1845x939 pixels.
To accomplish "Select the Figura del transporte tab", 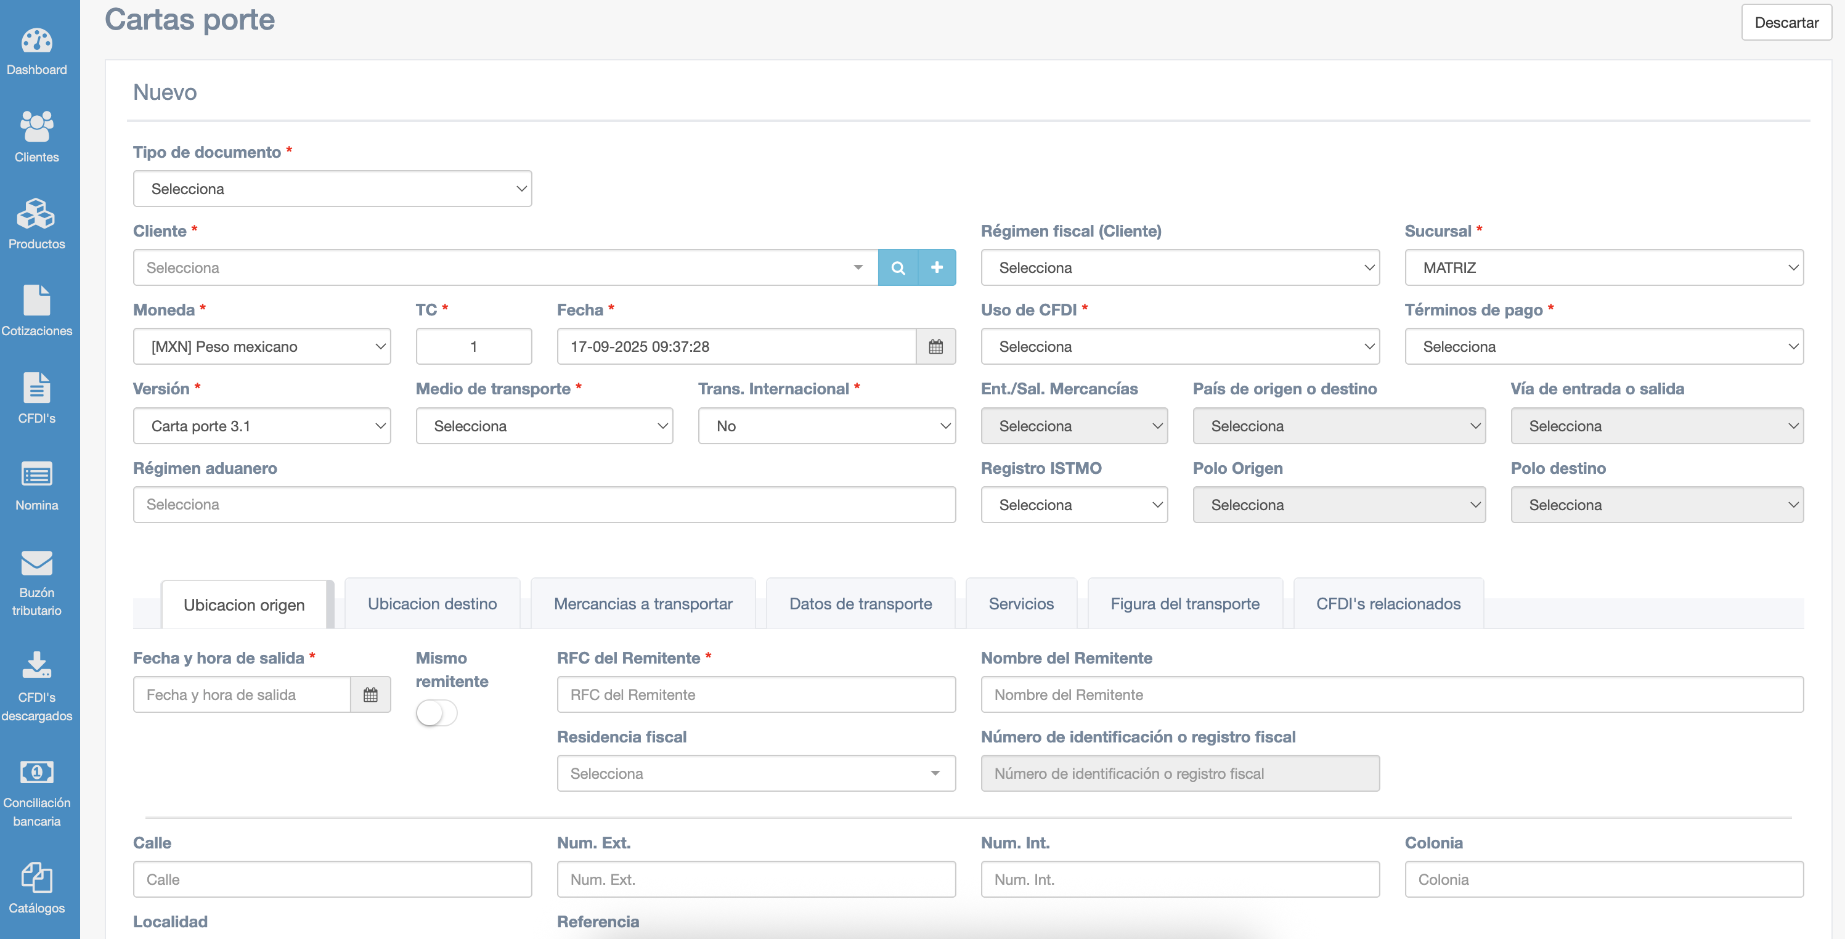I will pos(1184,604).
